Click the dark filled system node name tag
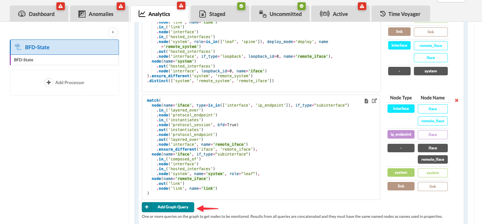The width and height of the screenshot is (482, 224). point(431,71)
